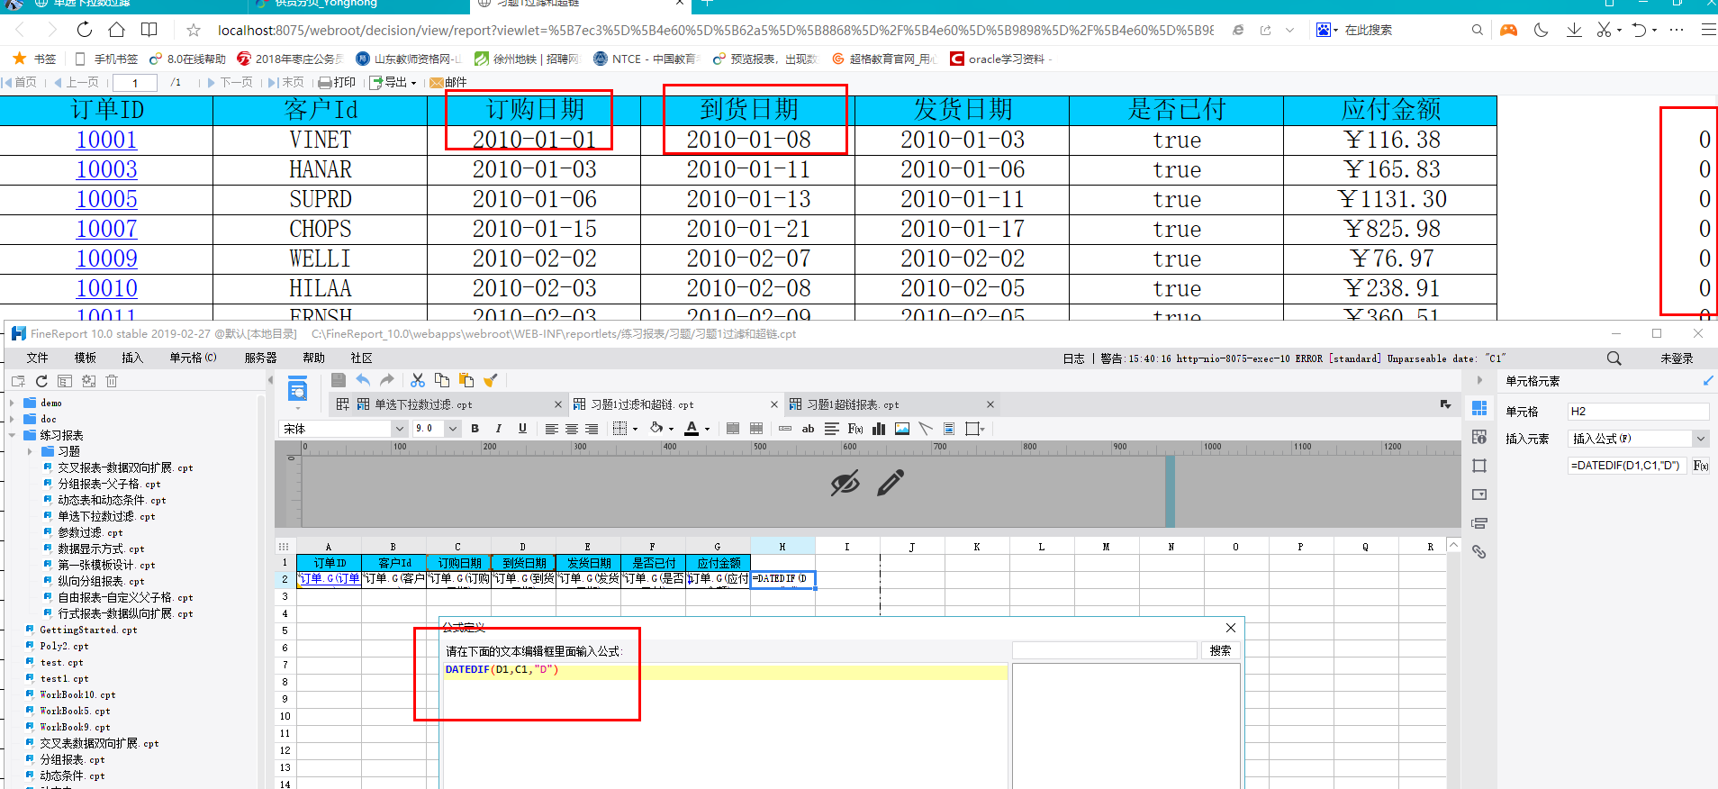The height and width of the screenshot is (789, 1718).
Task: Click order ID link 10003
Action: (106, 169)
